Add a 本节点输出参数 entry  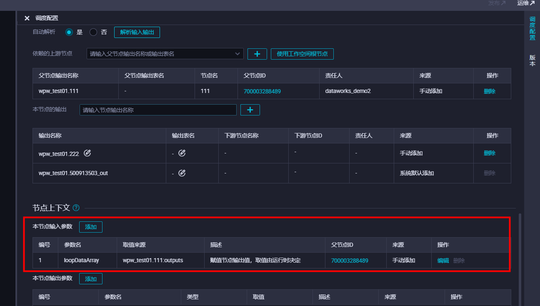91,278
